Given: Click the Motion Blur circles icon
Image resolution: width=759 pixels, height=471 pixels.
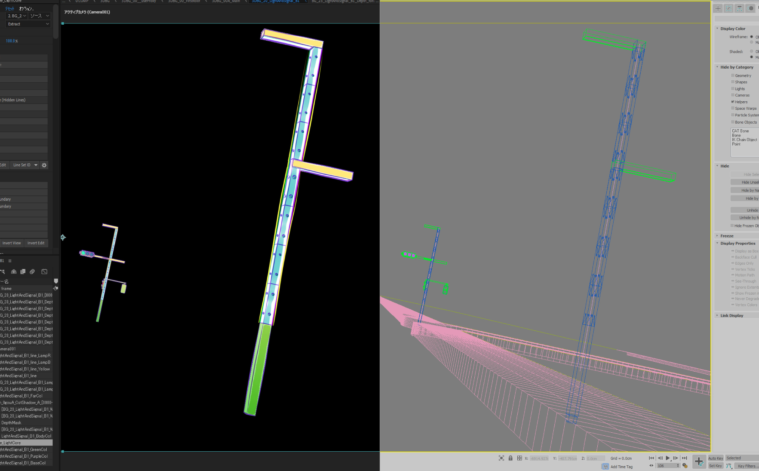Looking at the screenshot, I should [32, 272].
